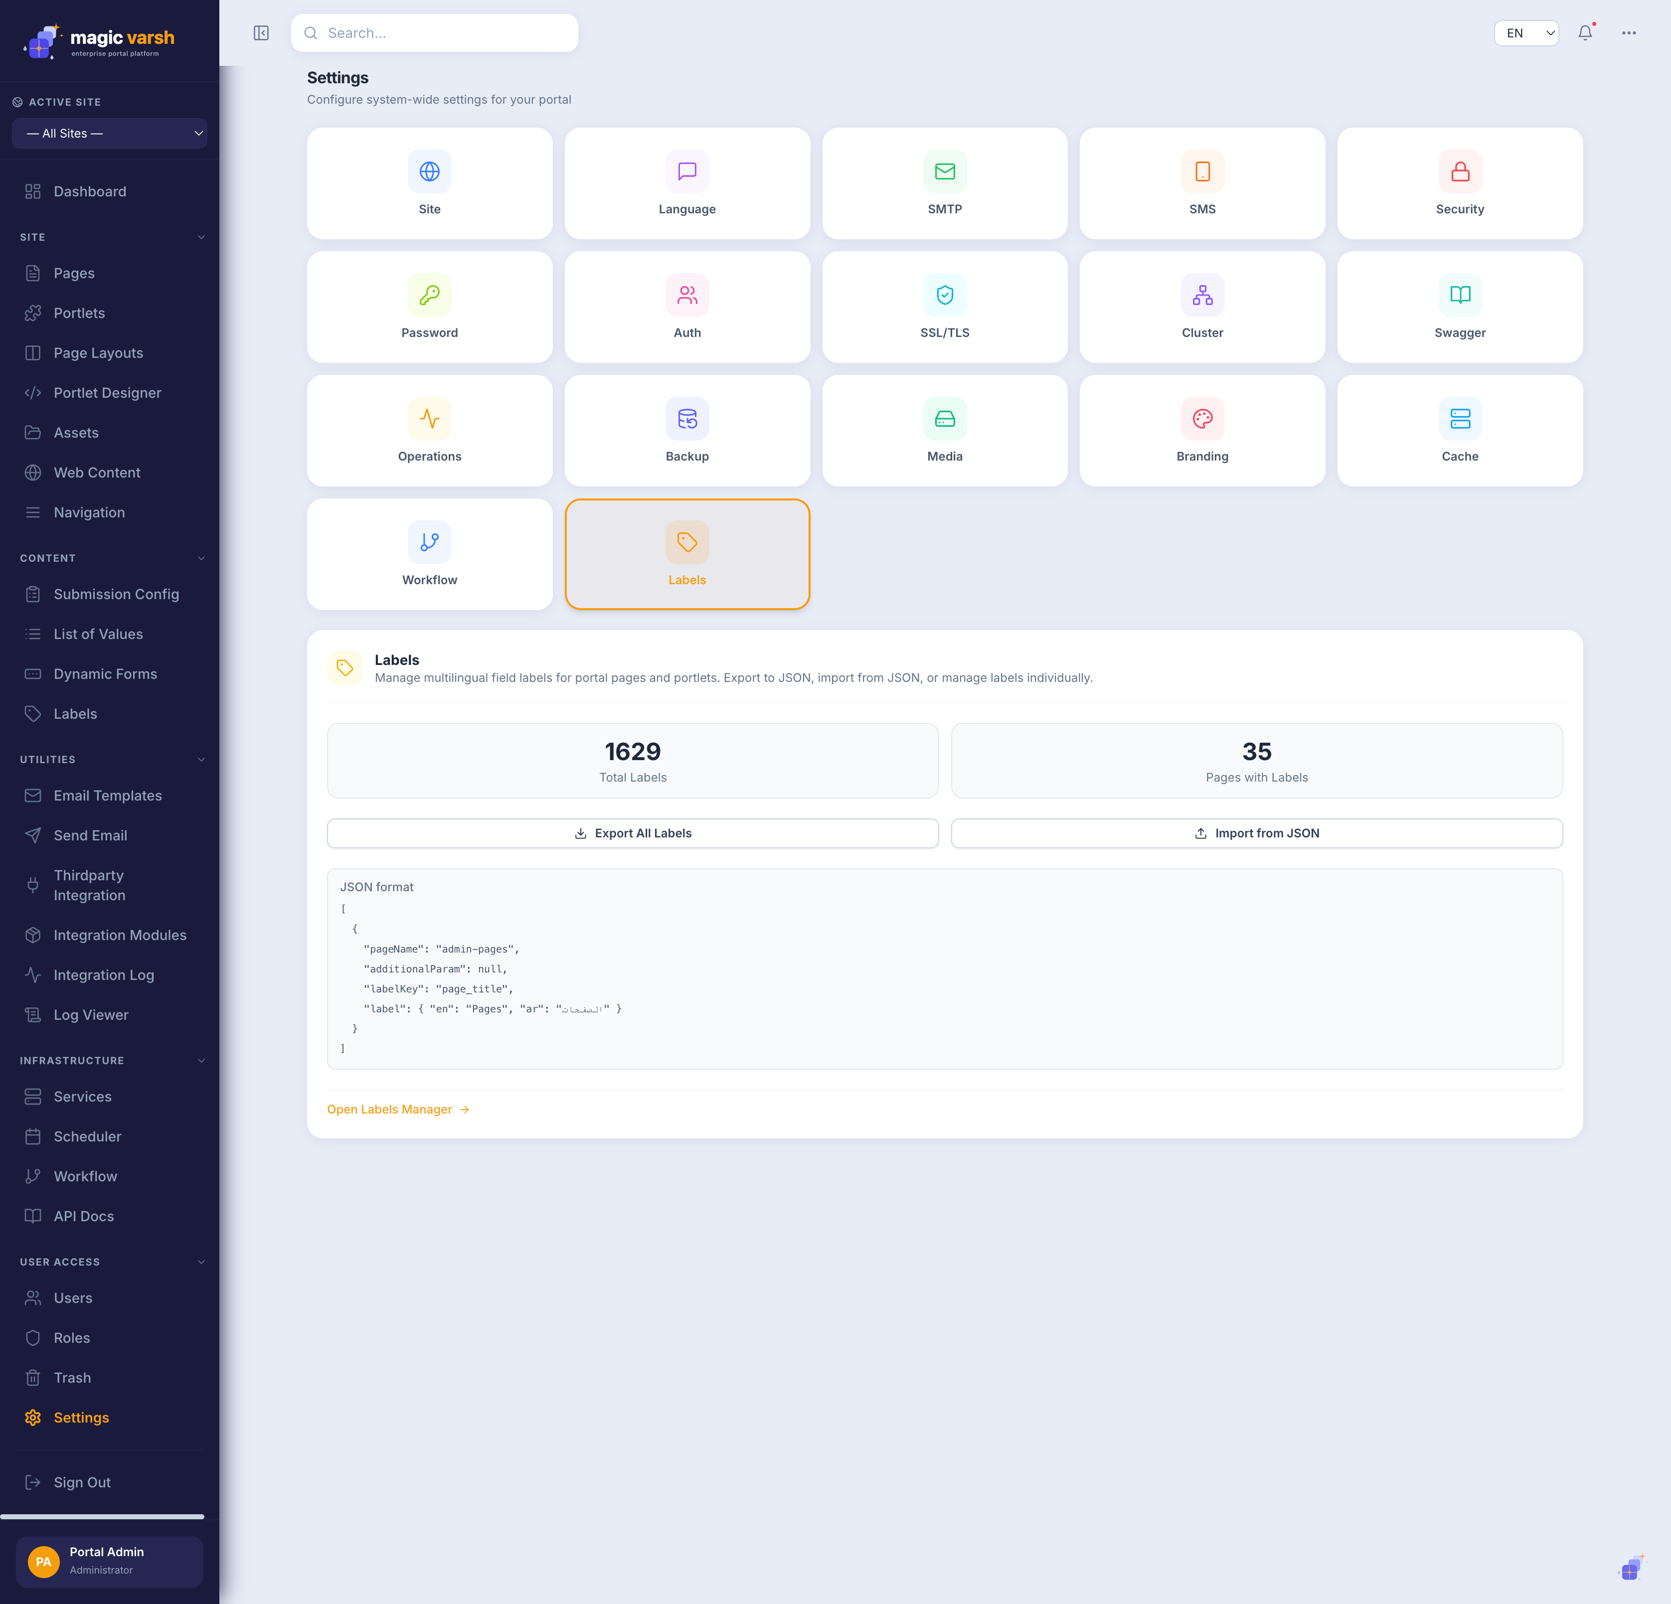Open the Security settings card
The width and height of the screenshot is (1671, 1604).
[1460, 183]
